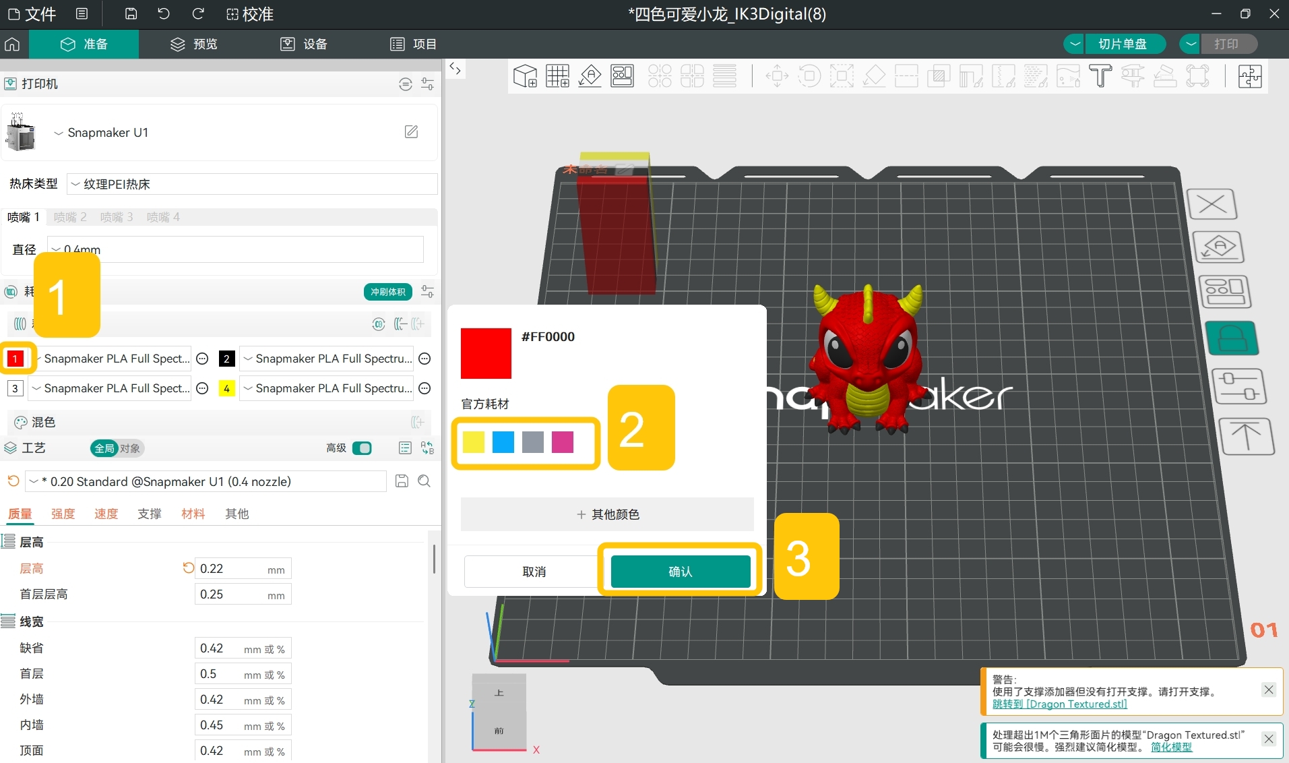Click remove-all-objects X icon beside plate
This screenshot has height=763, width=1289.
[1212, 204]
